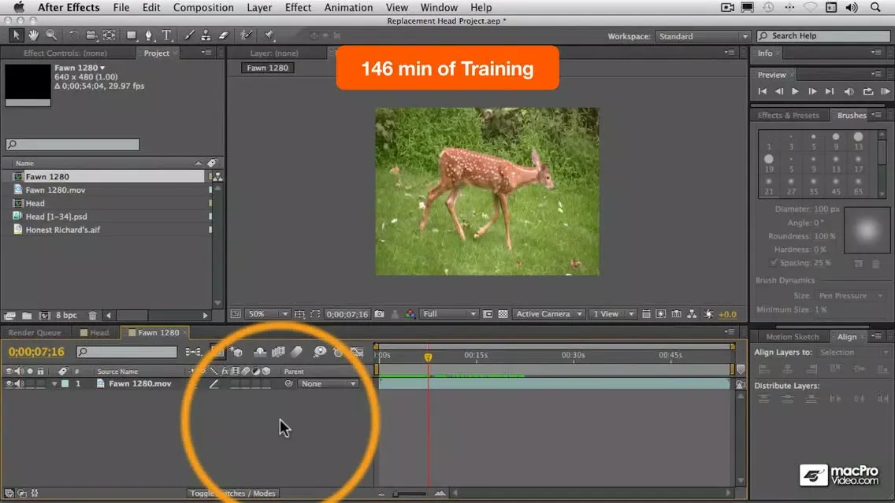Open grid and guide options icon
This screenshot has width=895, height=503.
click(299, 314)
